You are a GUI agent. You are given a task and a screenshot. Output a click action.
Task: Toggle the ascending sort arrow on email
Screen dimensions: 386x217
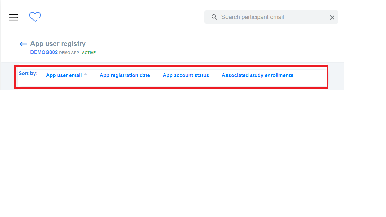85,74
